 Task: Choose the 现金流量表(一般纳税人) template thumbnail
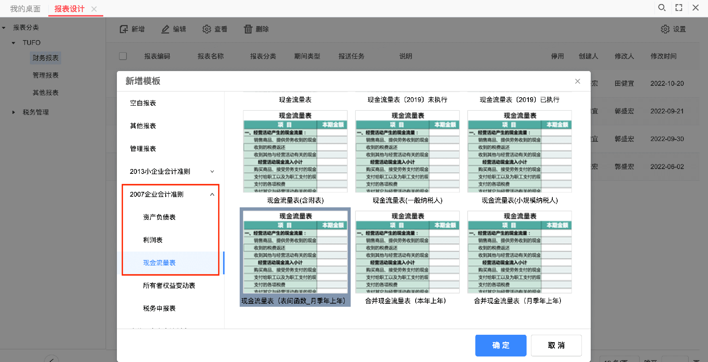tap(407, 151)
